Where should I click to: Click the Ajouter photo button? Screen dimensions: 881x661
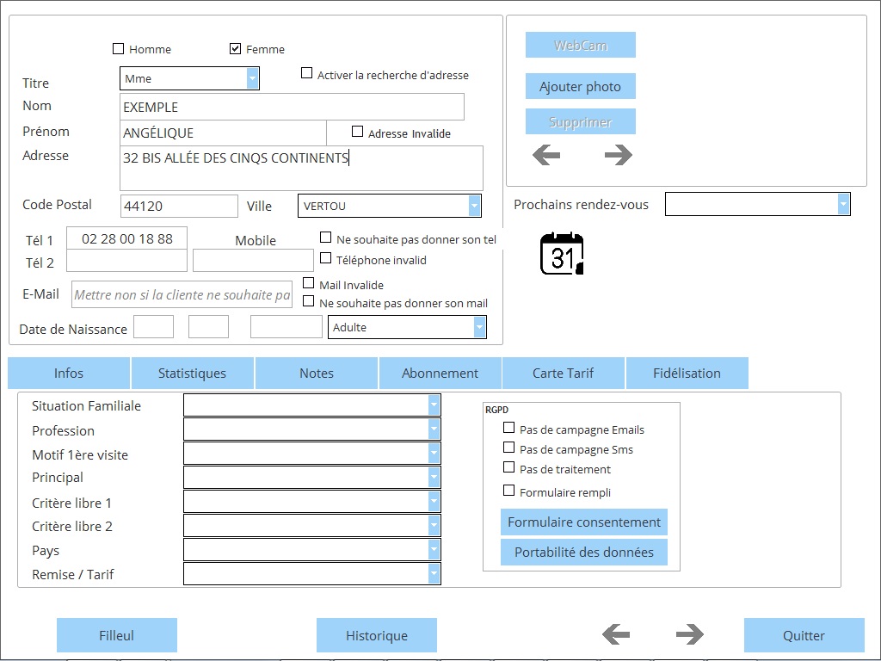[x=580, y=86]
